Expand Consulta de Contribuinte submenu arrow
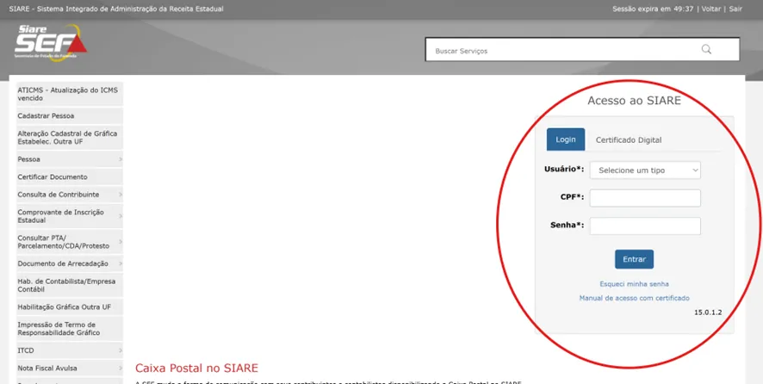 (121, 195)
